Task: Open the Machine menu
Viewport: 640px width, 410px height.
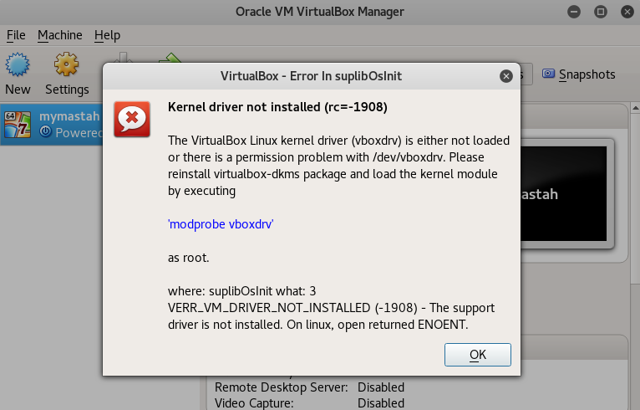Action: (x=60, y=35)
